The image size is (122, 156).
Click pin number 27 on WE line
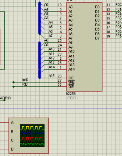(x=60, y=80)
